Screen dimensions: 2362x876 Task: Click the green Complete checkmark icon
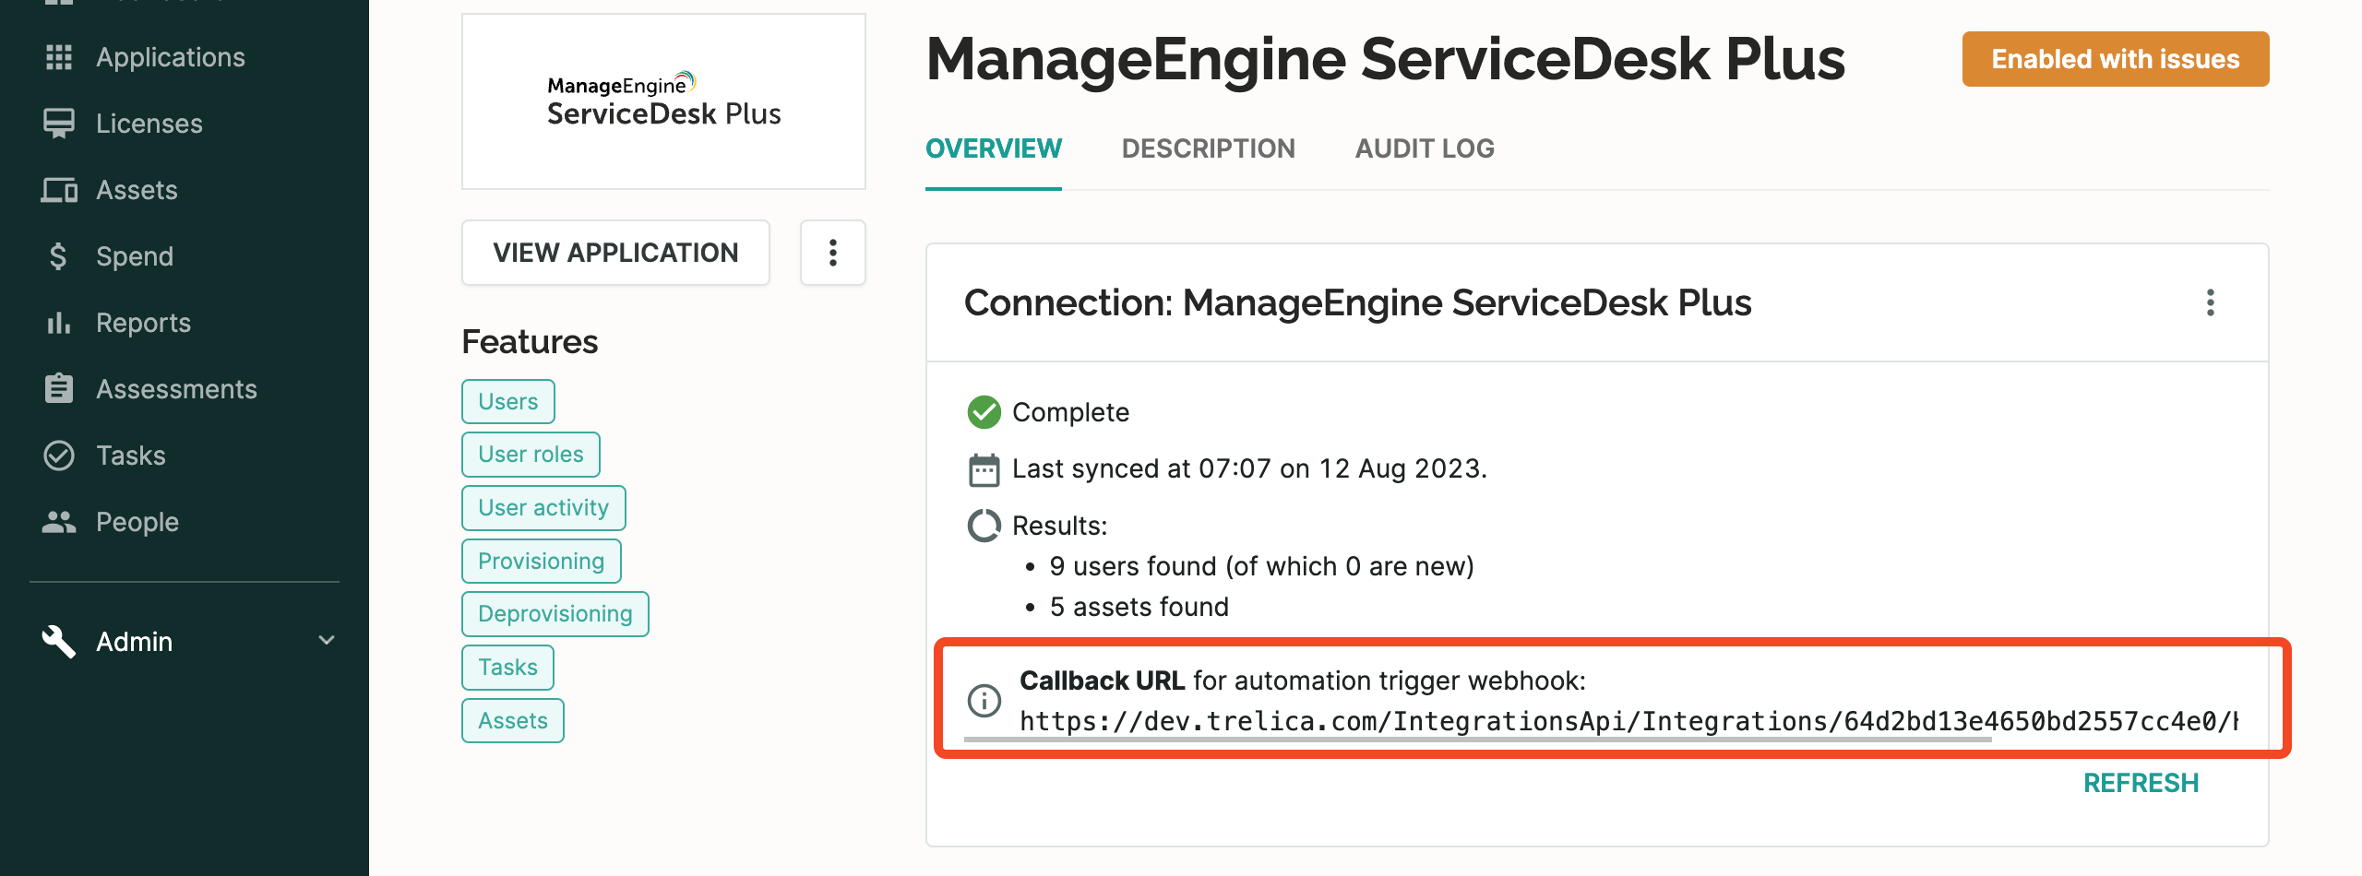[x=984, y=412]
